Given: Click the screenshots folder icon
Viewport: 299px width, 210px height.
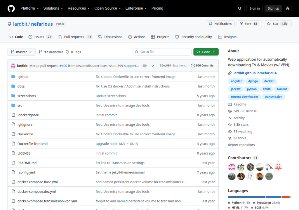Looking at the screenshot, I should [x=13, y=96].
